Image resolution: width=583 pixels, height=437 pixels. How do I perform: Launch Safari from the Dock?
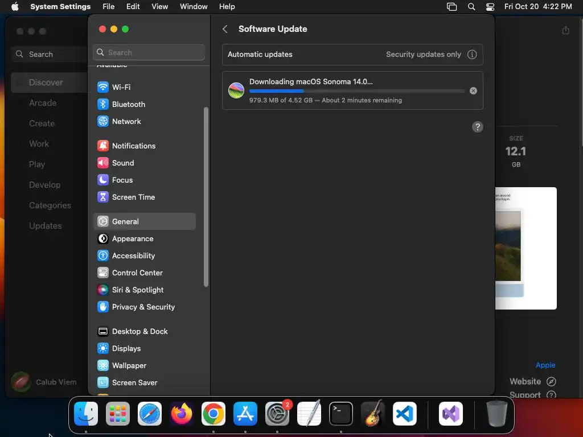pos(150,414)
